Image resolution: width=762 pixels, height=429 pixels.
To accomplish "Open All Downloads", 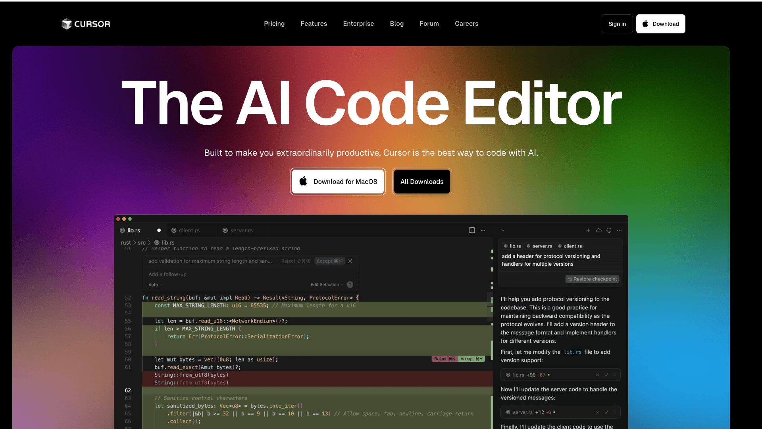I will point(422,182).
